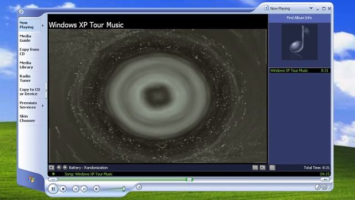Image resolution: width=355 pixels, height=200 pixels.
Task: Maximize the Windows Media Player window
Action: [x=324, y=9]
